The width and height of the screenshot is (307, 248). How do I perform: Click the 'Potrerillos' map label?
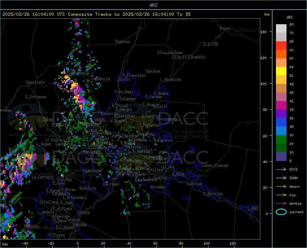62,140
